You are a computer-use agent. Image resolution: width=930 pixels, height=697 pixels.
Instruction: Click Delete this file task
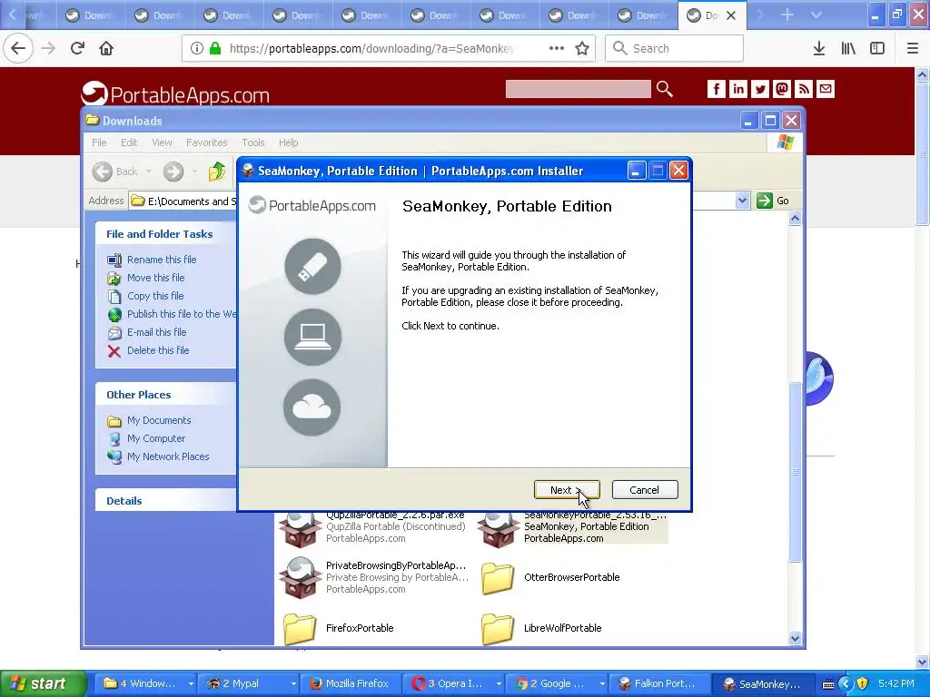coord(158,350)
